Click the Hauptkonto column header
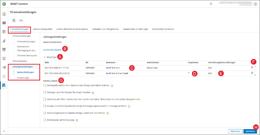 pyautogui.click(x=193, y=62)
